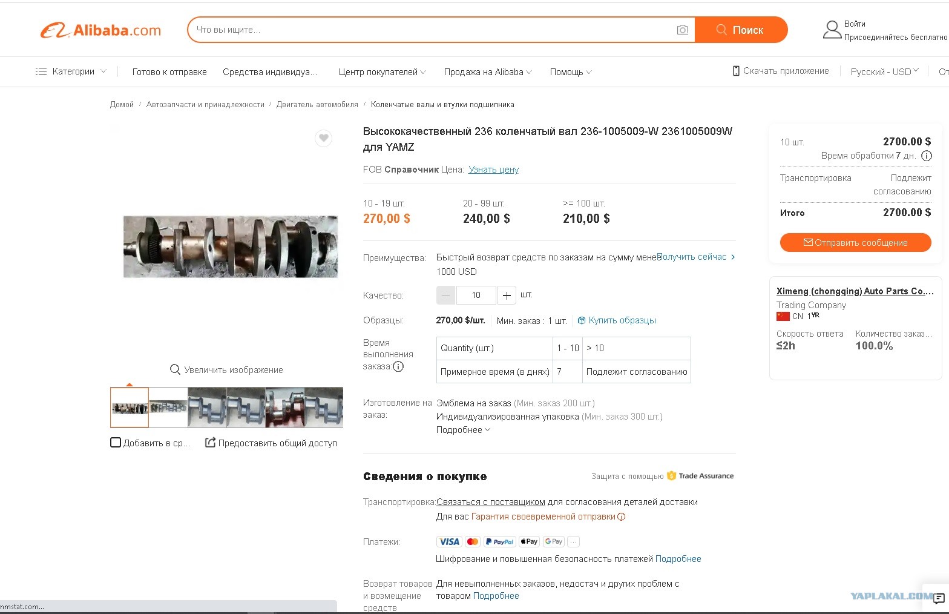Click the info icon beside order lead time
The height and width of the screenshot is (614, 949).
click(398, 366)
